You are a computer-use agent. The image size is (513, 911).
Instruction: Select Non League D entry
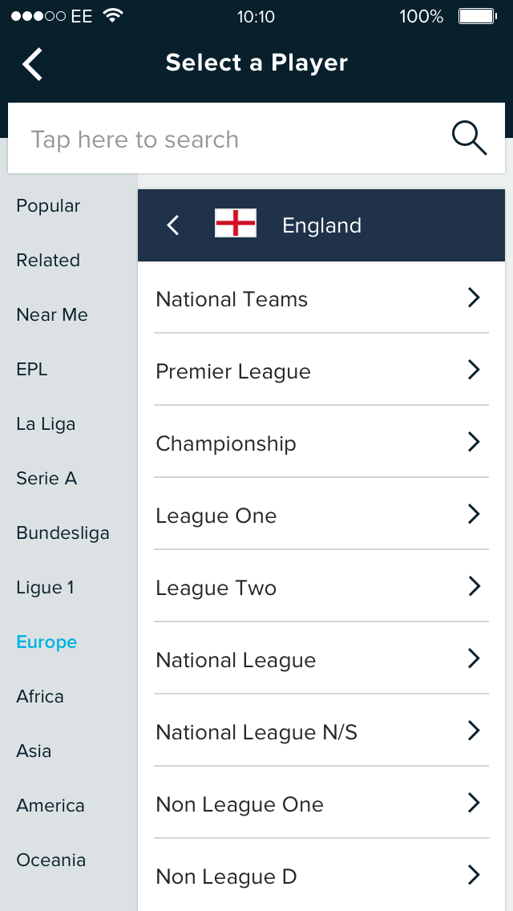click(x=321, y=877)
